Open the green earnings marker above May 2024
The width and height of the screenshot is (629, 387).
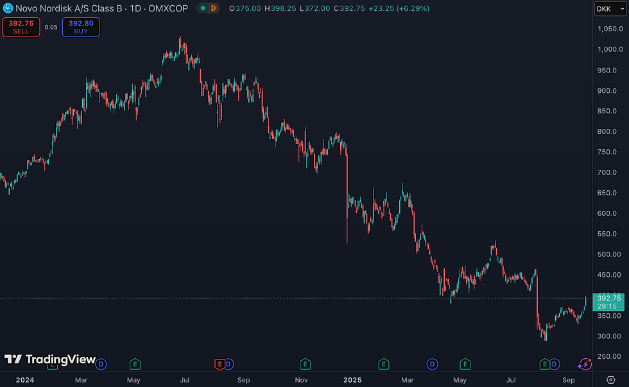[x=135, y=364]
